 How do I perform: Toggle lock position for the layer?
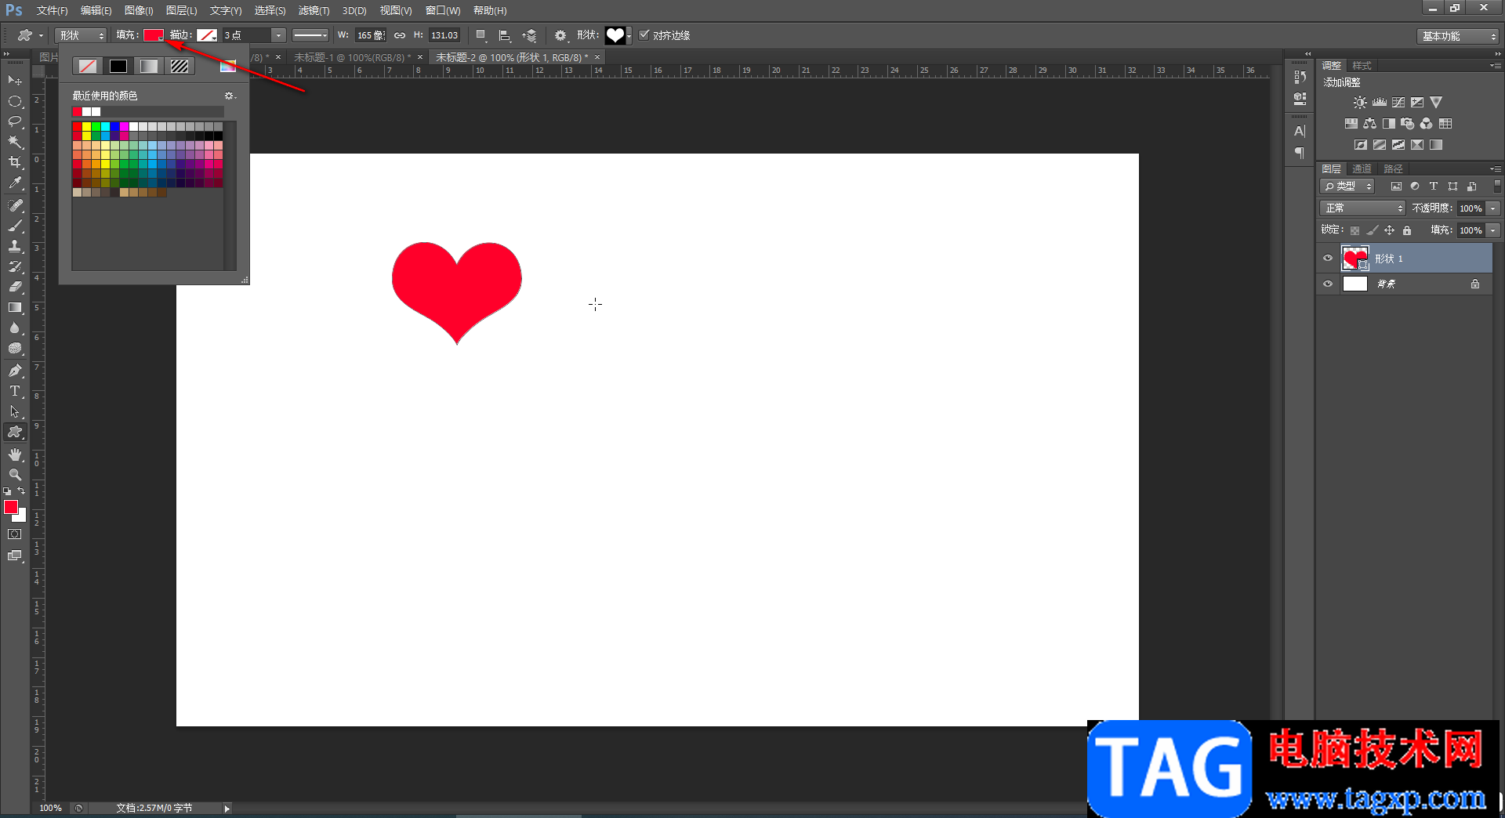1389,230
